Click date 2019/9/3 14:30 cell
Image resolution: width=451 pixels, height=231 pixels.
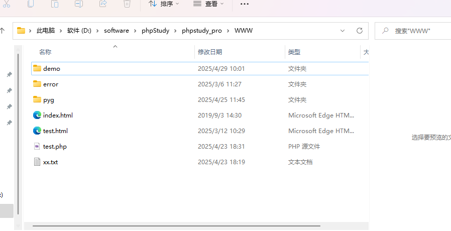click(219, 115)
